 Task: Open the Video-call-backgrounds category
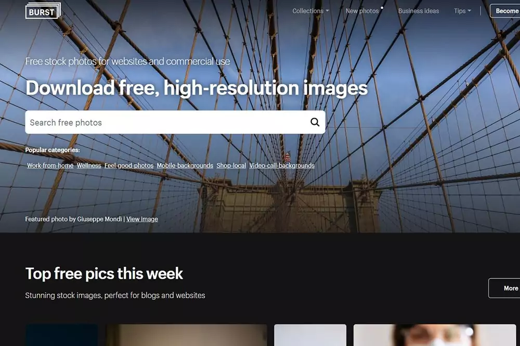pyautogui.click(x=282, y=165)
